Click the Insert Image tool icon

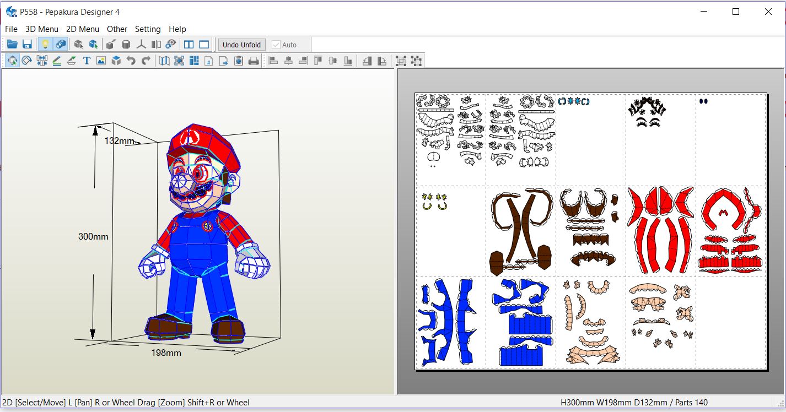100,61
